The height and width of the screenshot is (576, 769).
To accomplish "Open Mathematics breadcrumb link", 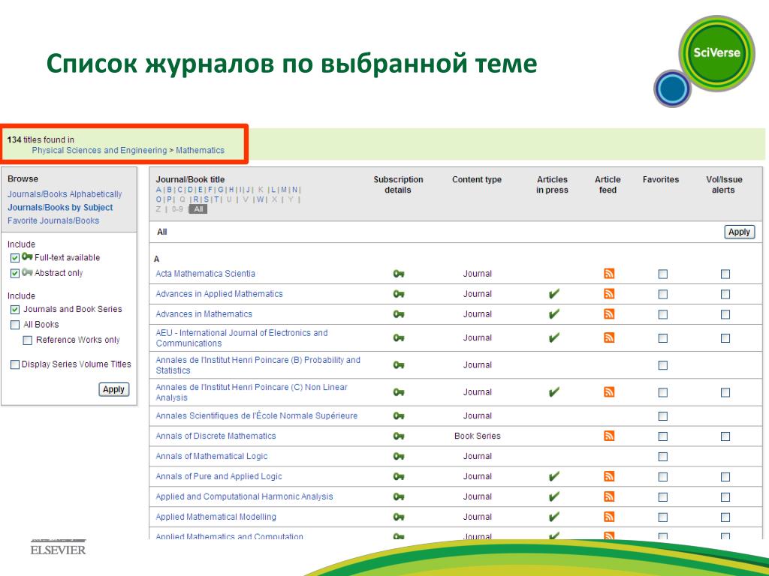I will coord(200,150).
